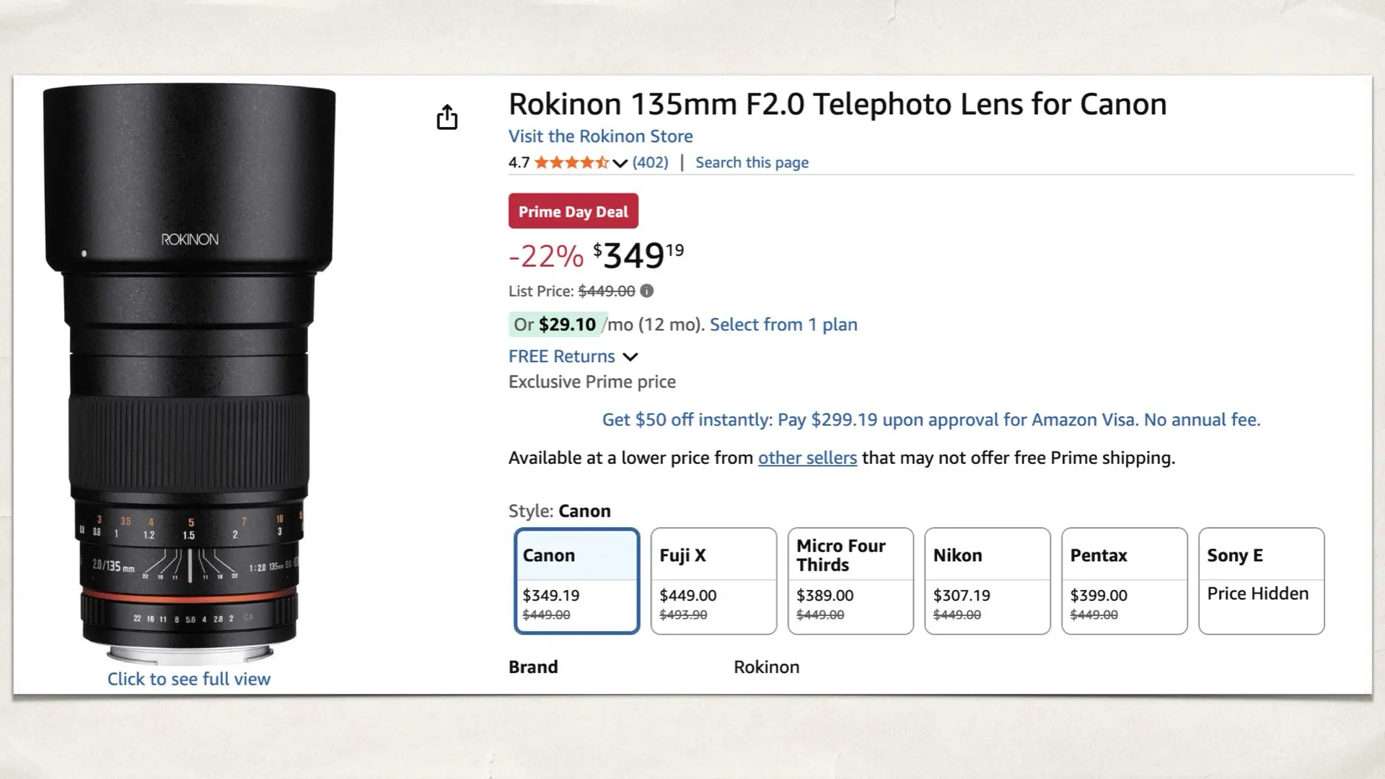
Task: Open the other sellers page
Action: click(806, 457)
